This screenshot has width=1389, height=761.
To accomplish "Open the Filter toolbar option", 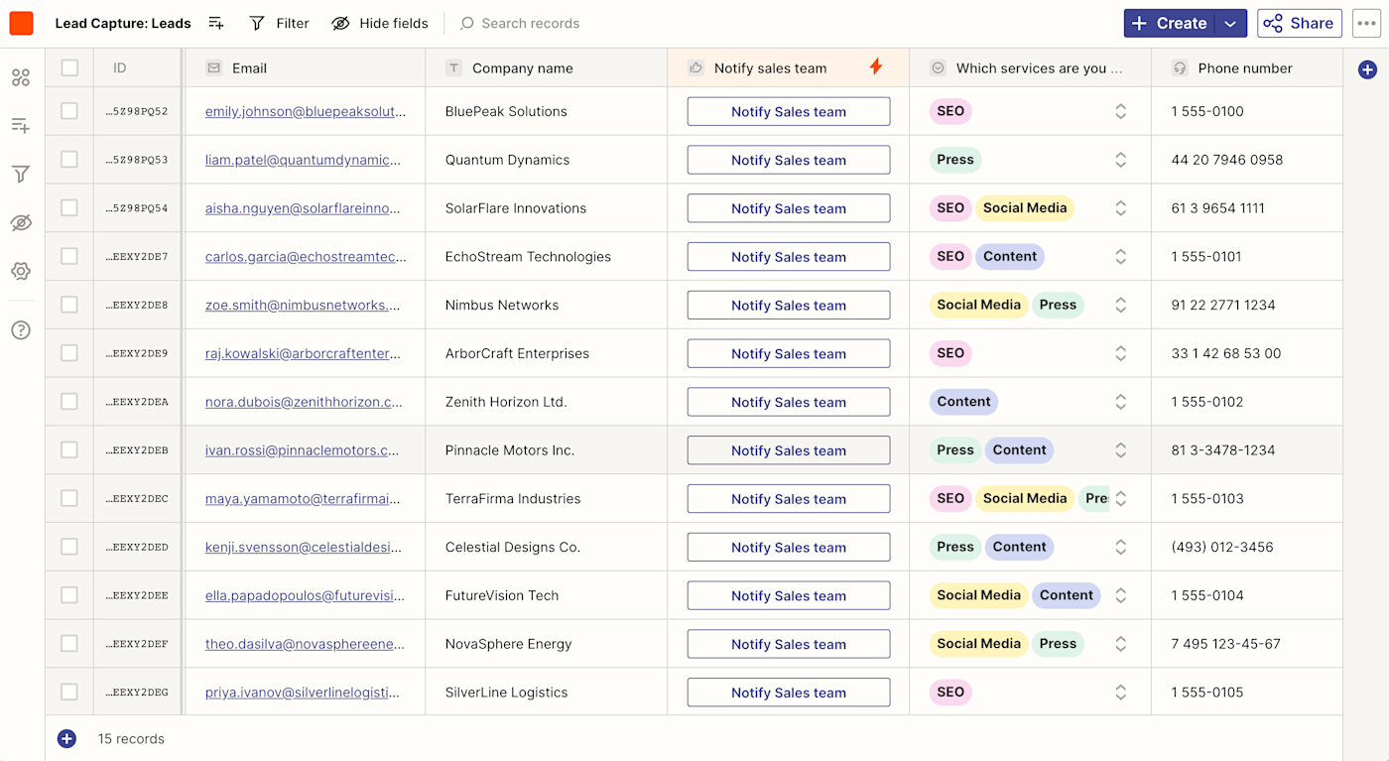I will point(280,23).
